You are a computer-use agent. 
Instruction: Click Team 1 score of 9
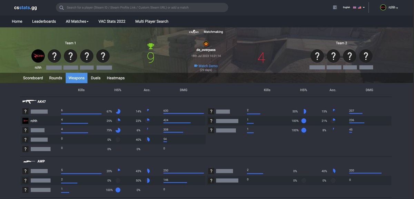pyautogui.click(x=151, y=58)
